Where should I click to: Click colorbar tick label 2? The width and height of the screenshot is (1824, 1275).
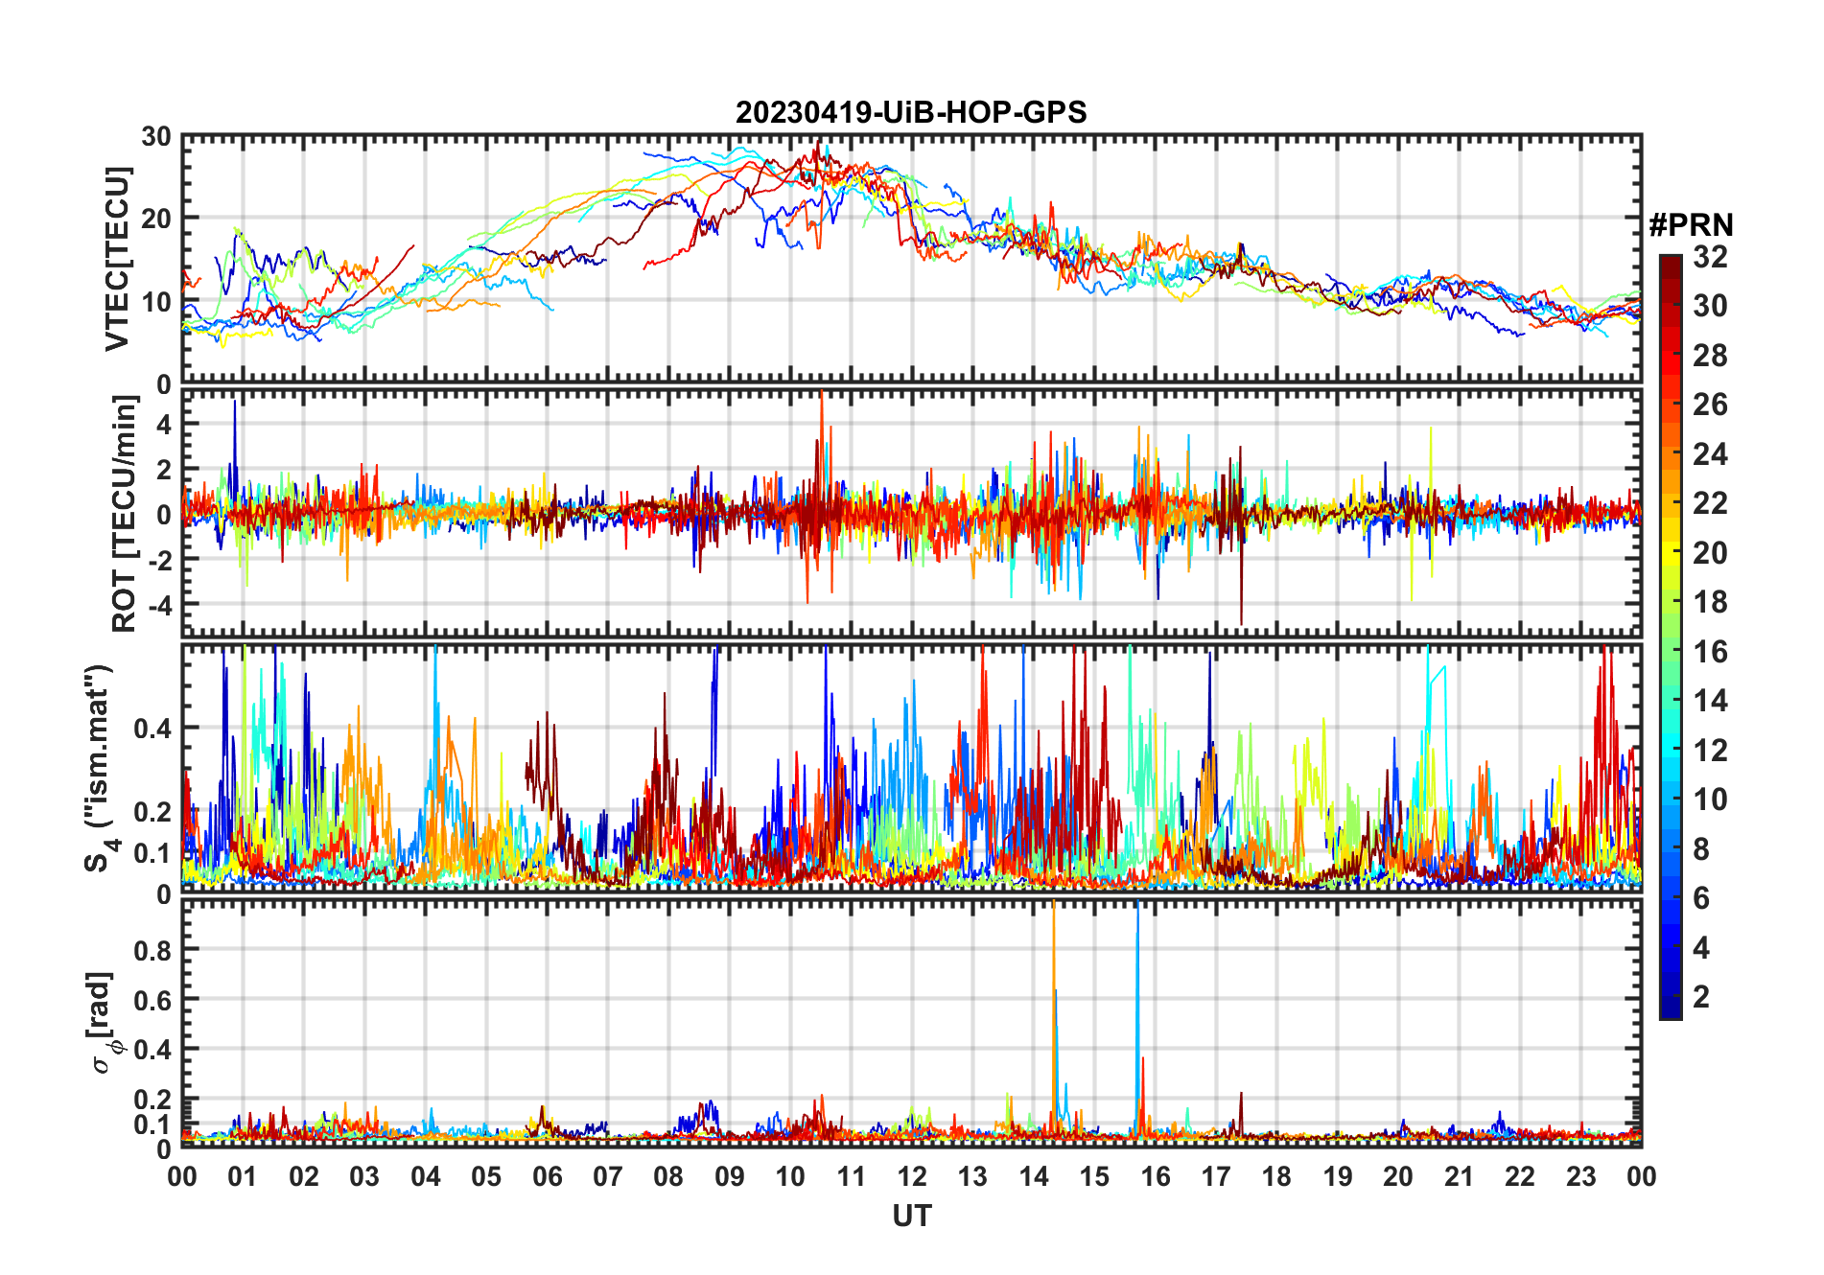[1701, 997]
